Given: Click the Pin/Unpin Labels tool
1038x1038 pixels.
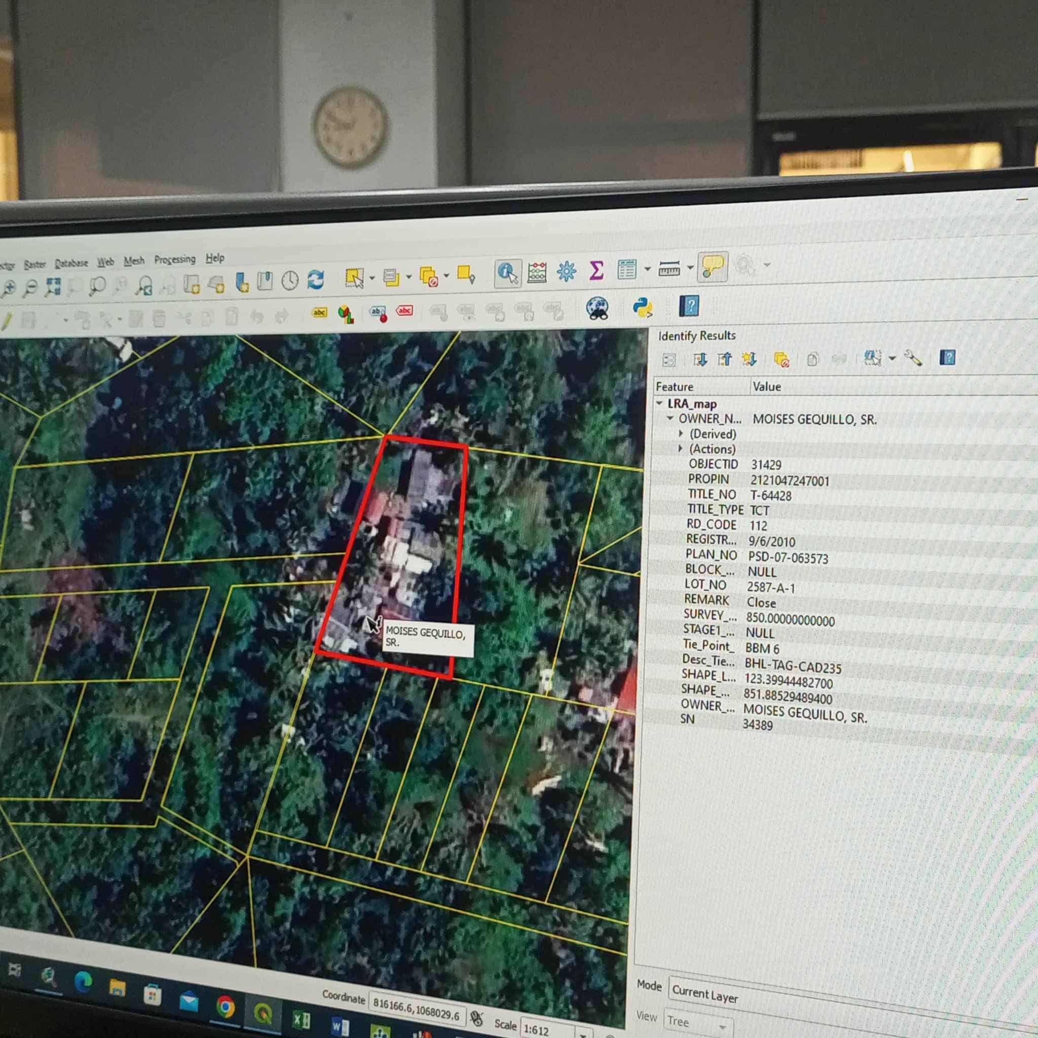Looking at the screenshot, I should (x=378, y=313).
